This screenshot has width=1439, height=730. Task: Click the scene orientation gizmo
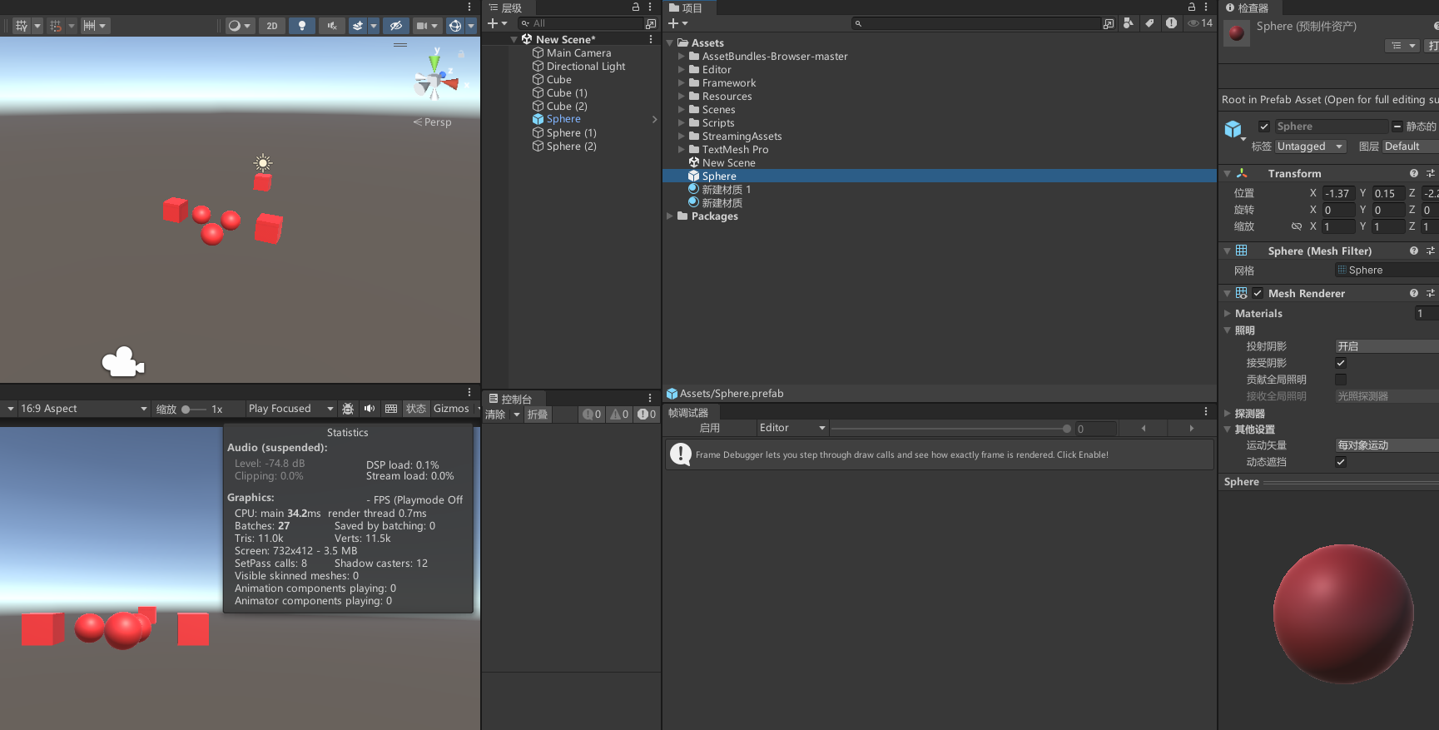coord(435,80)
